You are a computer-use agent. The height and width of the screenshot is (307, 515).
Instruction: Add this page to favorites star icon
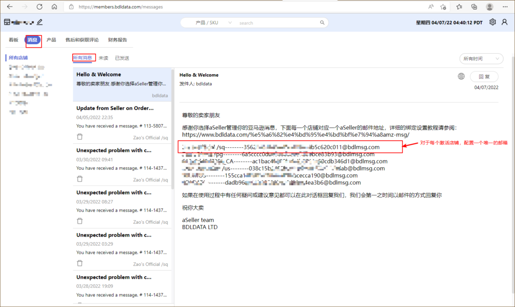(444, 7)
